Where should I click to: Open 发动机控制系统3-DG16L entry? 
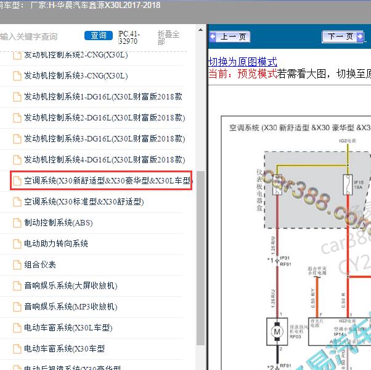pyautogui.click(x=105, y=139)
